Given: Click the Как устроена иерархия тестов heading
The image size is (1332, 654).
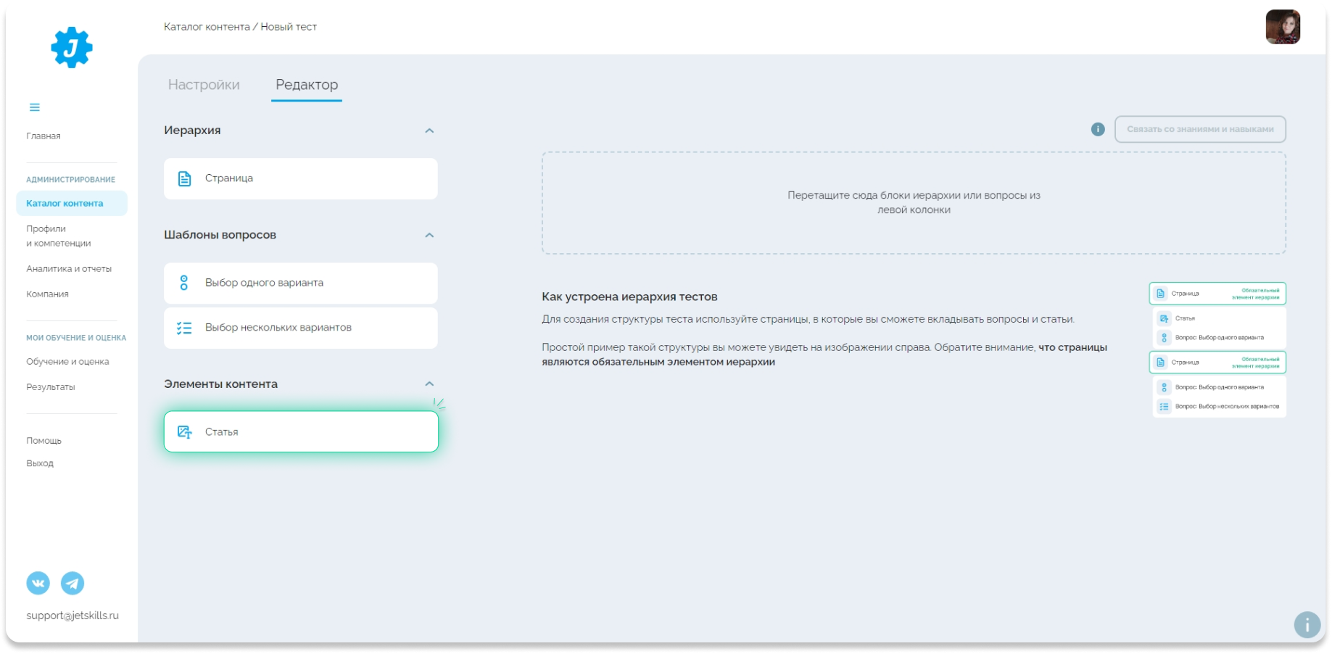Looking at the screenshot, I should pyautogui.click(x=629, y=297).
